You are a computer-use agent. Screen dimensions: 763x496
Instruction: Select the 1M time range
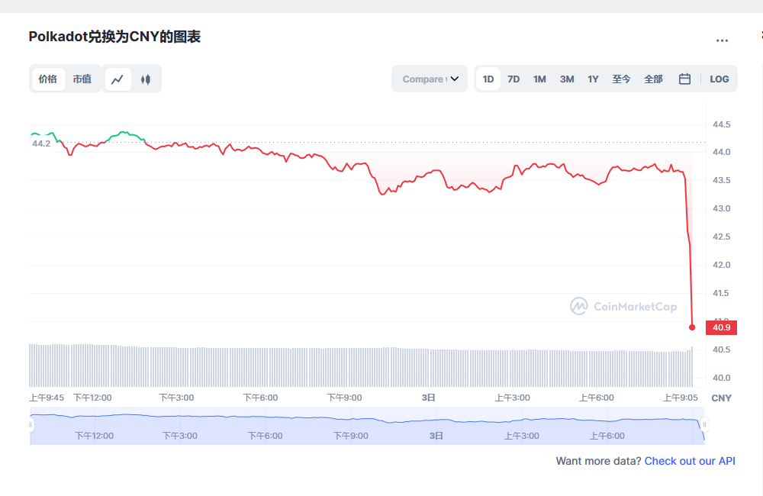[x=539, y=79]
